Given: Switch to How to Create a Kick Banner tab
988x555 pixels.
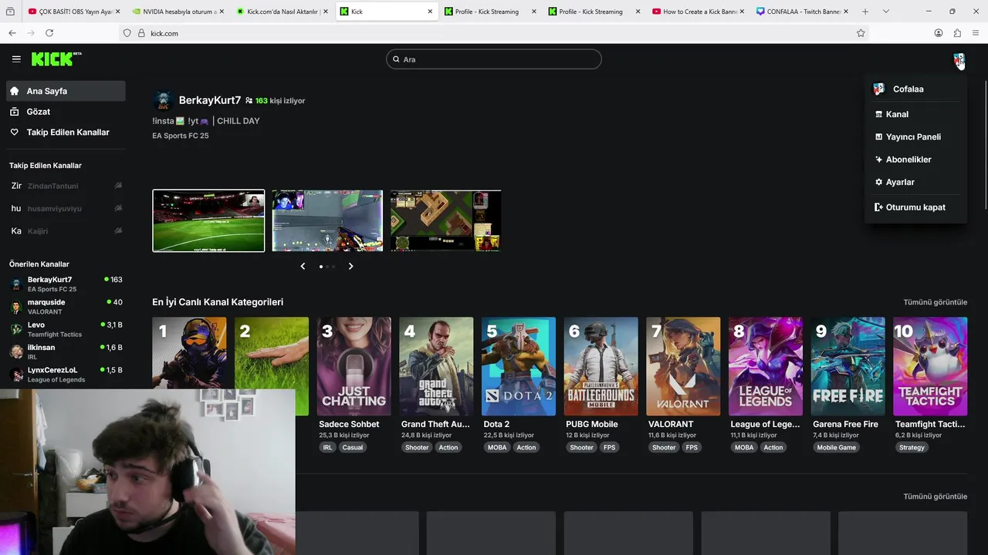Looking at the screenshot, I should pos(698,12).
